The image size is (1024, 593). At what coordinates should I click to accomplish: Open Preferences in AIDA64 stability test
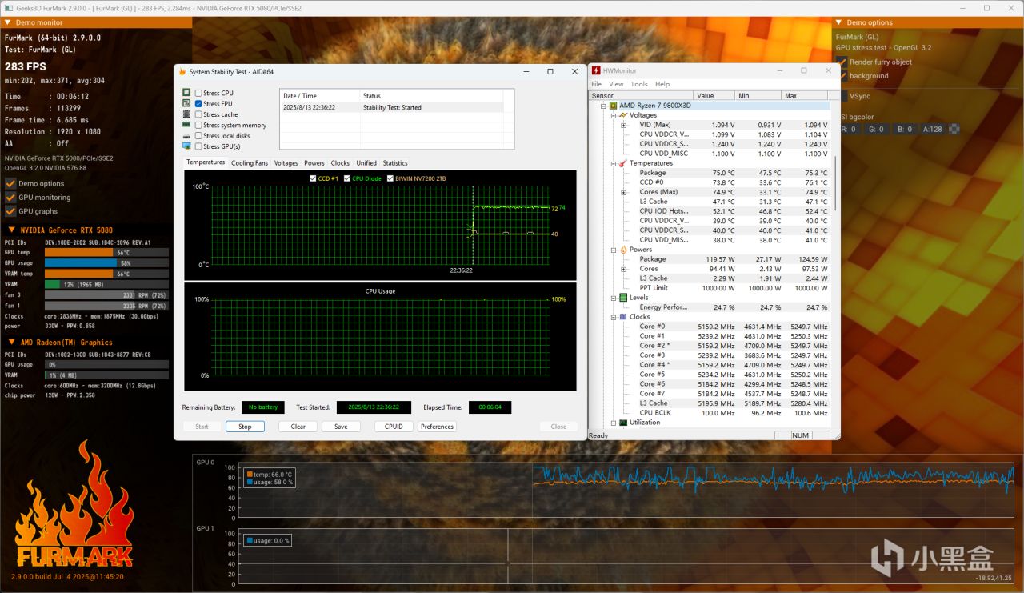[x=437, y=427]
